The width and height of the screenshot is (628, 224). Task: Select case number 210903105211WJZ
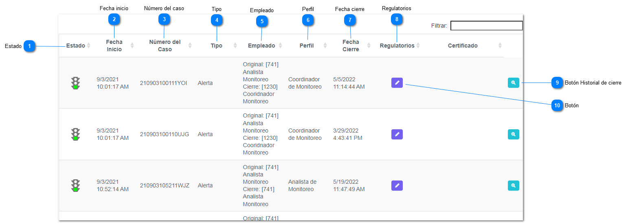(165, 185)
